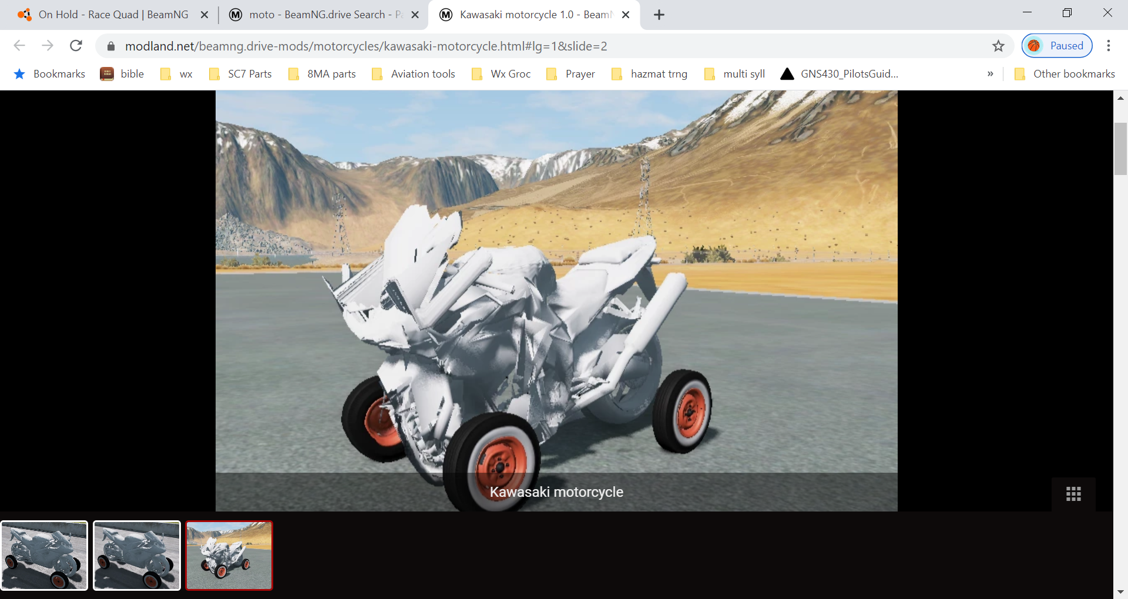The width and height of the screenshot is (1128, 599).
Task: Click the address bar URL
Action: click(366, 46)
